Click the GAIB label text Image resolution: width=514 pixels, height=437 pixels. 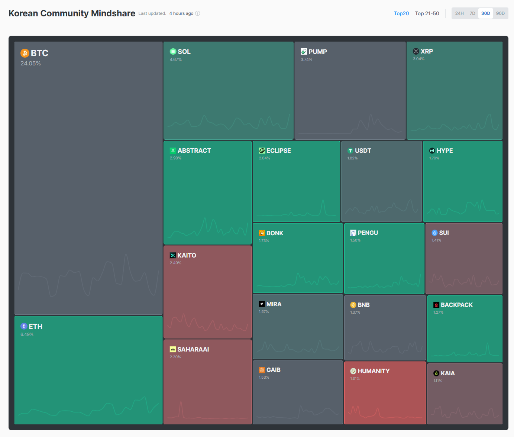point(274,370)
